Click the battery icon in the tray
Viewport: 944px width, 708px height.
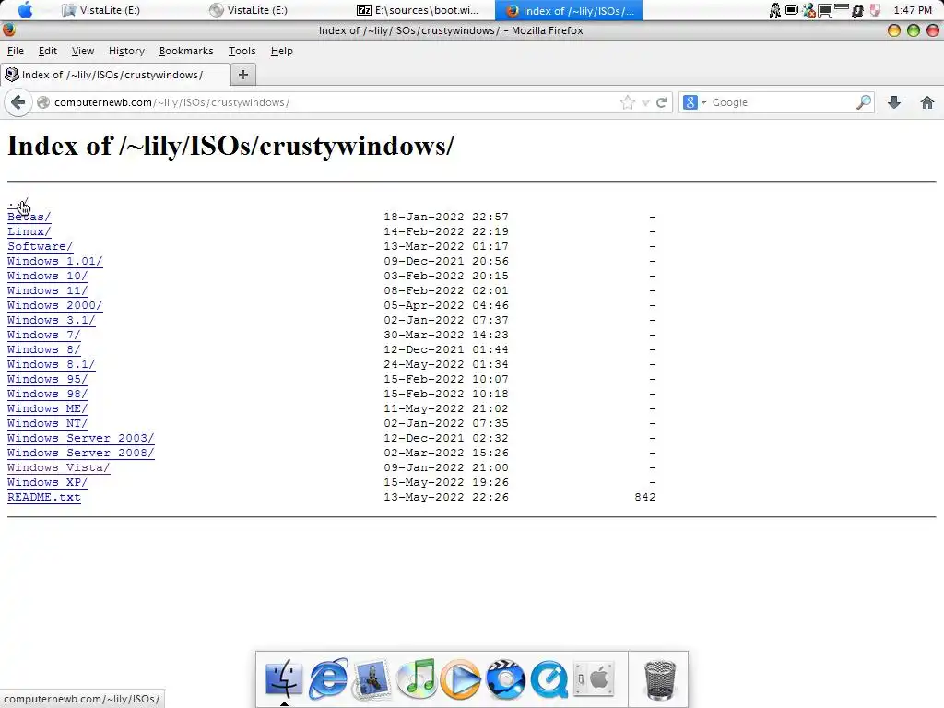792,10
